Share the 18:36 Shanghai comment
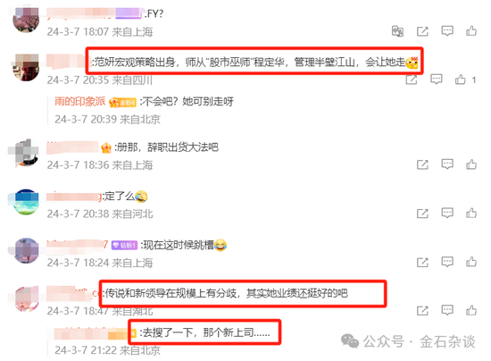 pyautogui.click(x=422, y=164)
